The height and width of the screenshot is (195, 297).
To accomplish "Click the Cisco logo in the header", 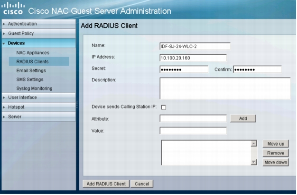I will click(13, 9).
